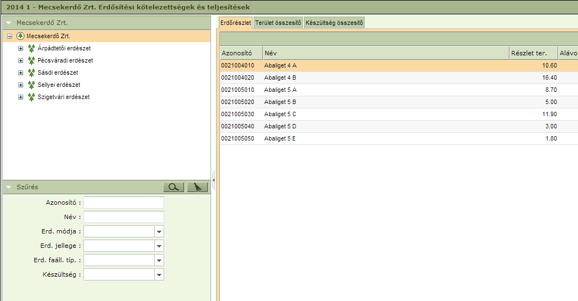Collapse the left panel with splitter arrow

point(213,180)
